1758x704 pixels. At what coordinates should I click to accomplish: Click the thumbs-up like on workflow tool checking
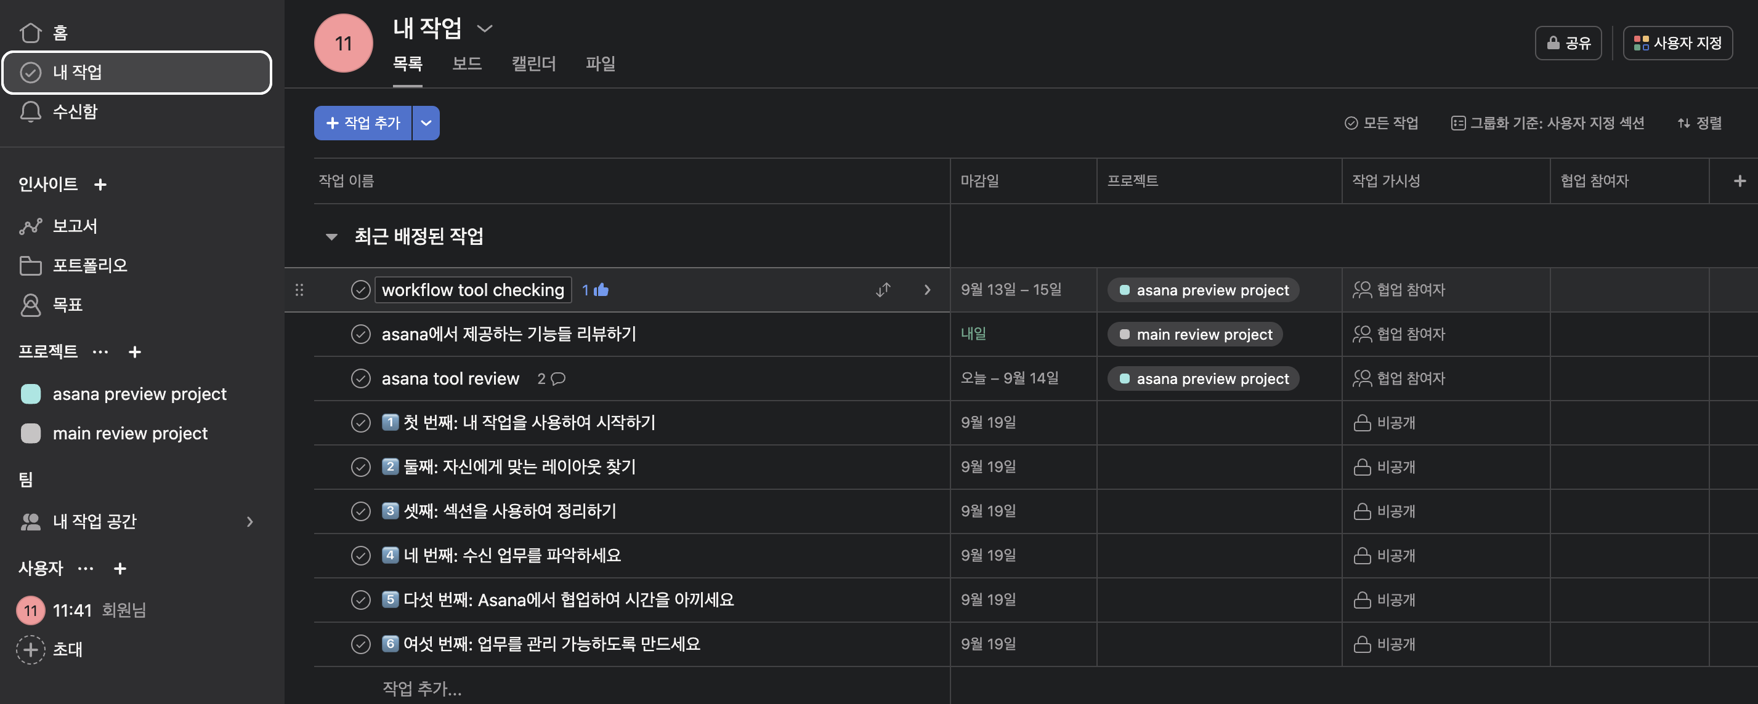(601, 290)
